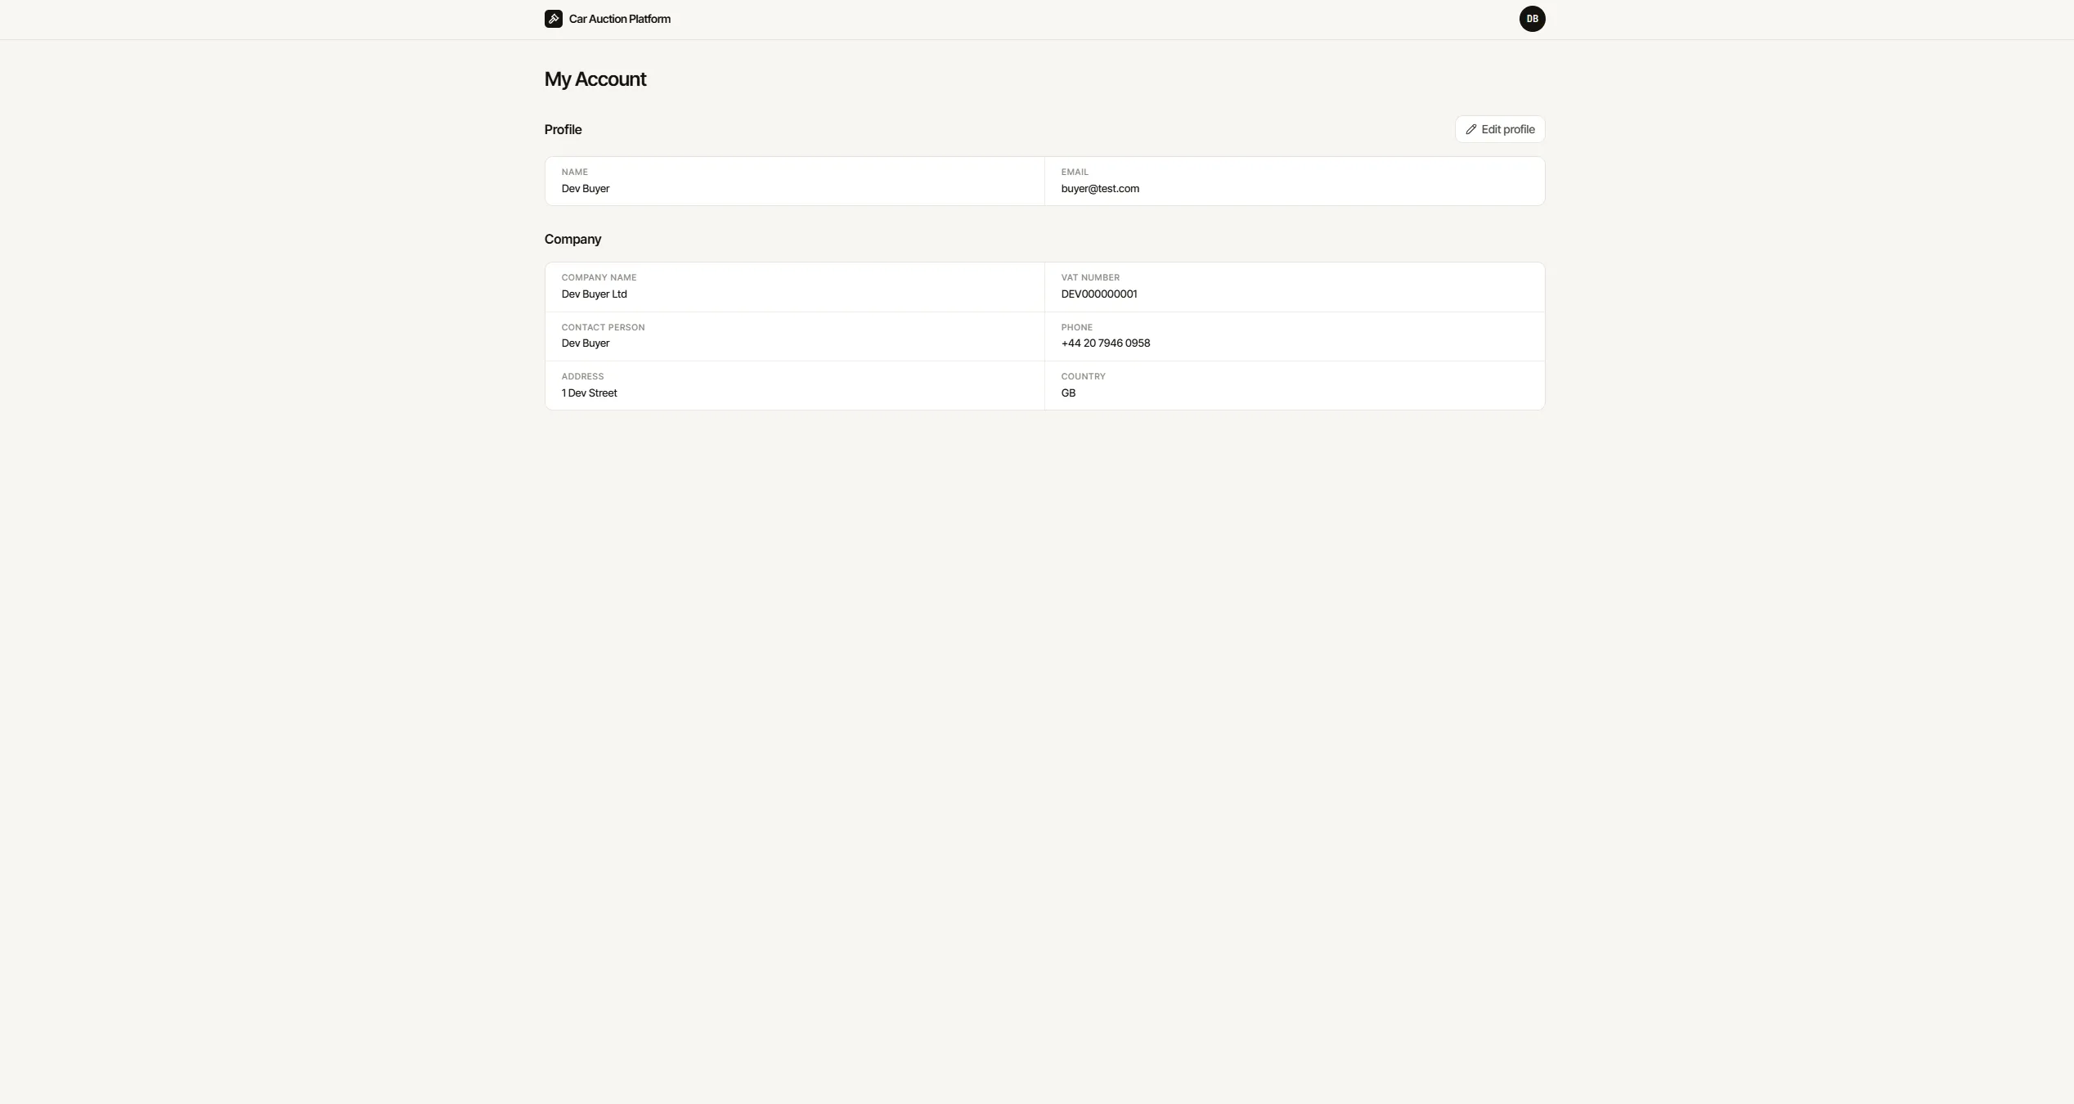Click the CONTACT PERSON label
This screenshot has width=2074, height=1104.
point(604,327)
